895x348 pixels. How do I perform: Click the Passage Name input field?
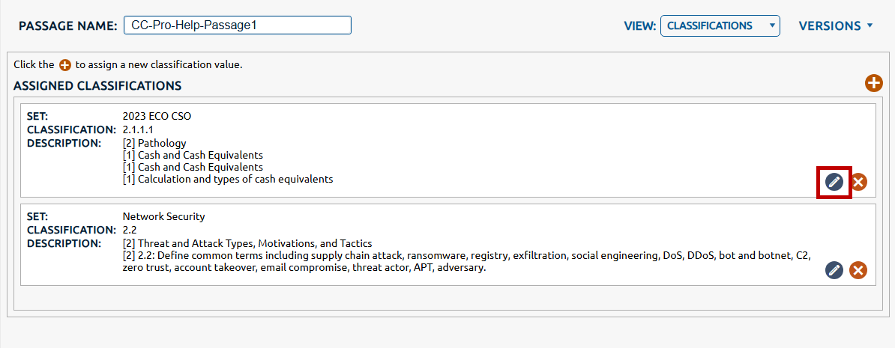[236, 25]
